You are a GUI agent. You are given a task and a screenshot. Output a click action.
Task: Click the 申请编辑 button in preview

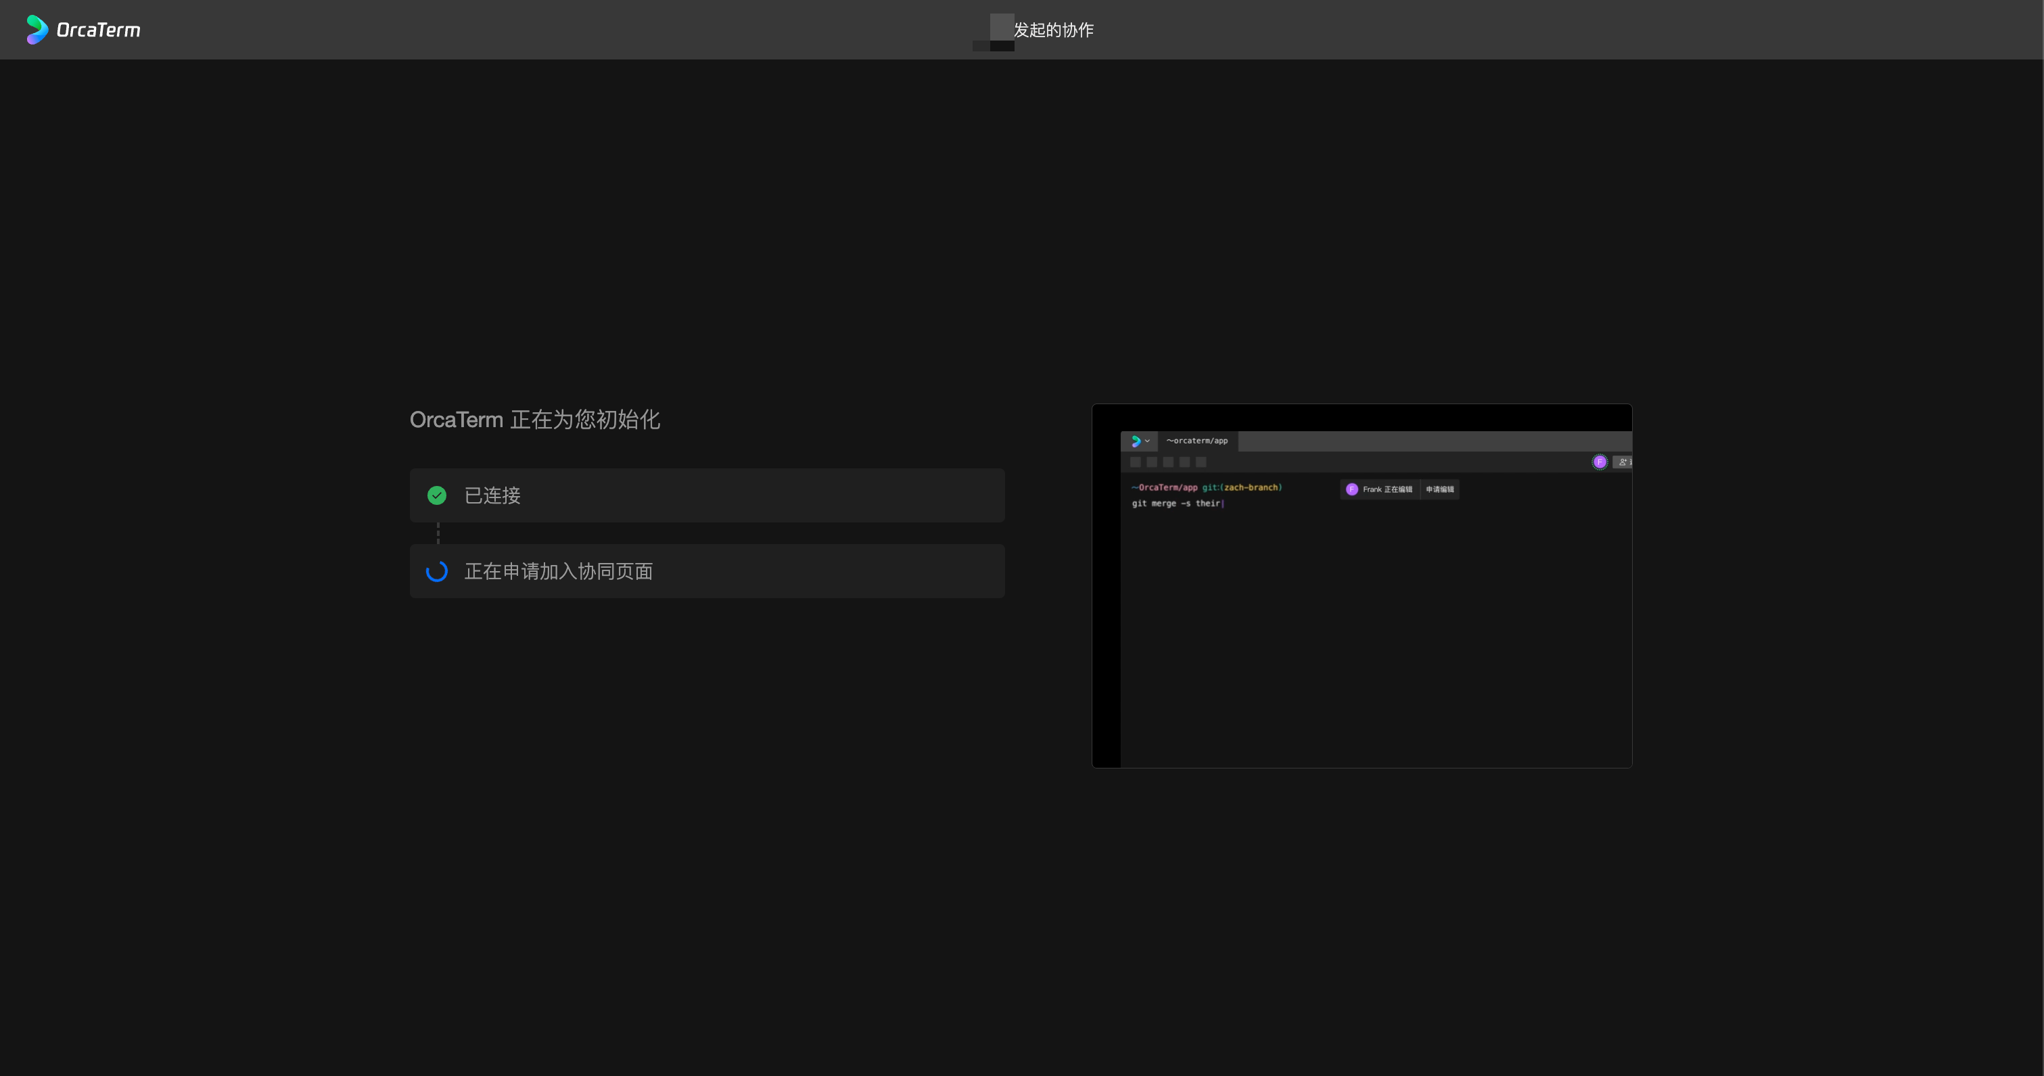click(x=1439, y=489)
